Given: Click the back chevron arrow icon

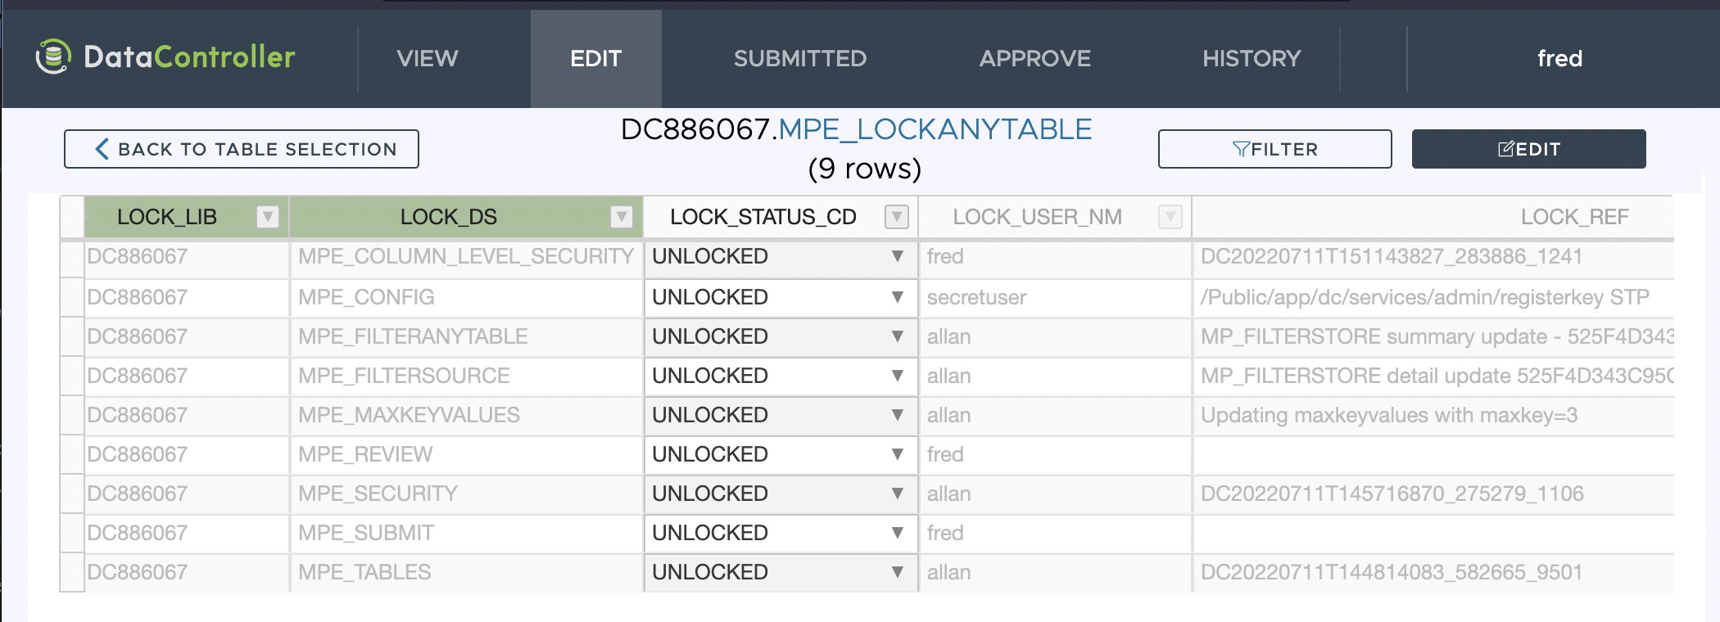Looking at the screenshot, I should (102, 149).
